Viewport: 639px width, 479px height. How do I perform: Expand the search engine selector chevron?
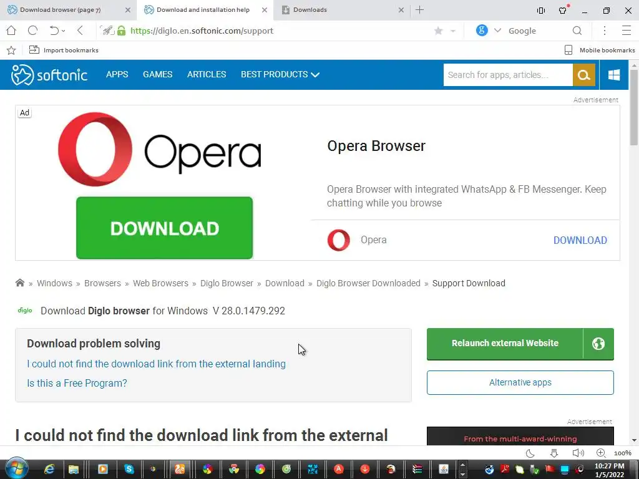(x=497, y=31)
